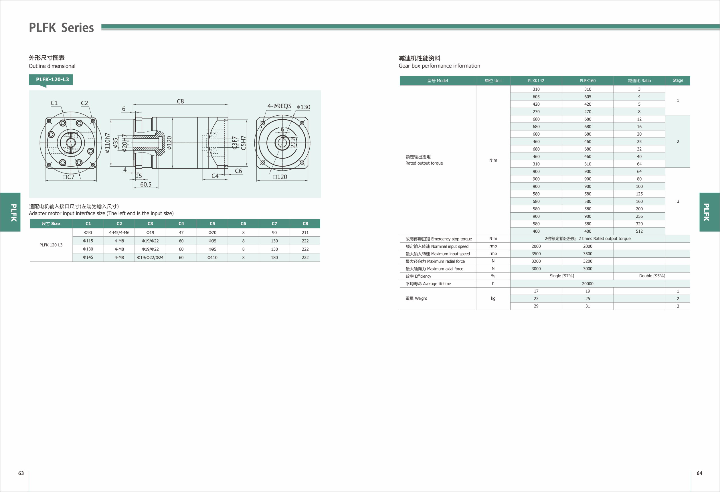Click the C8 column header
This screenshot has width=720, height=492.
click(x=305, y=223)
